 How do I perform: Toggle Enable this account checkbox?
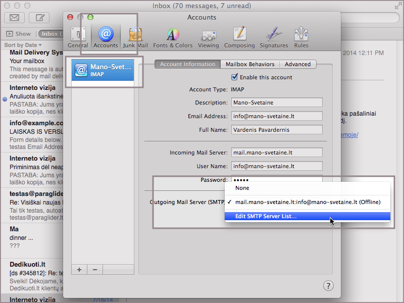tap(234, 77)
